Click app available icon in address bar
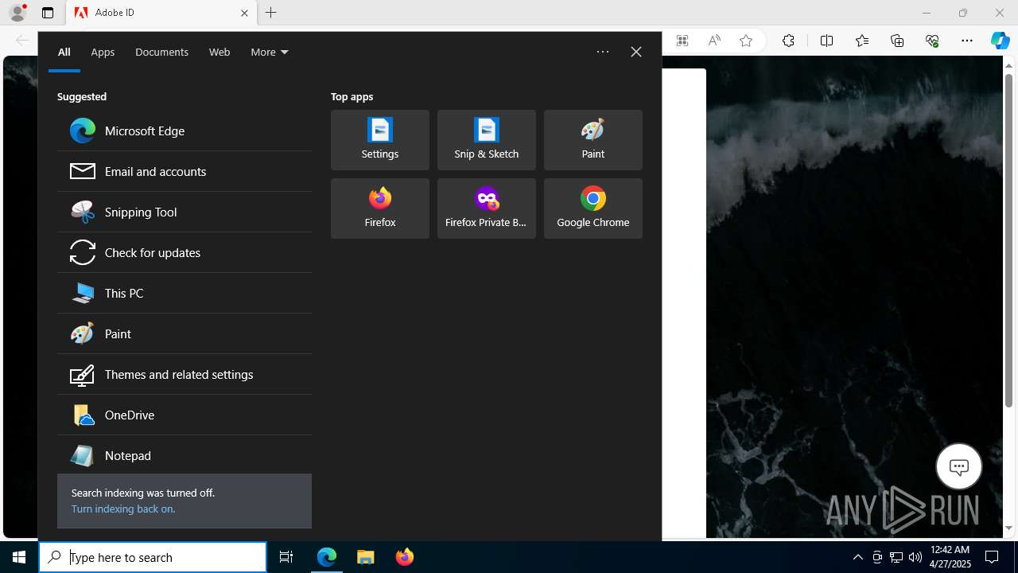This screenshot has height=573, width=1018. (x=682, y=41)
